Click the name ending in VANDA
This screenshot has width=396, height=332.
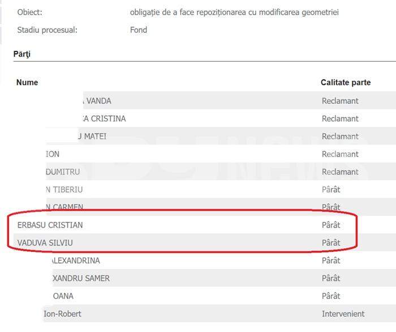click(x=98, y=101)
